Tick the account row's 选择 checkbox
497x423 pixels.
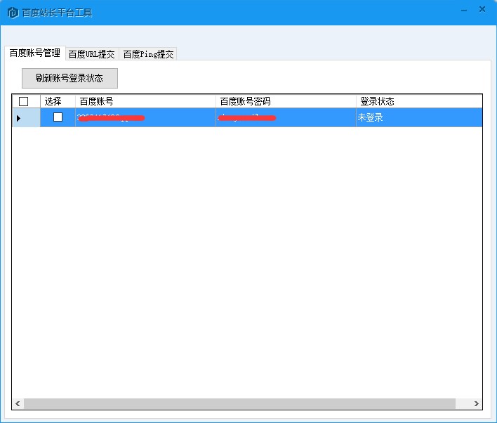coord(58,117)
